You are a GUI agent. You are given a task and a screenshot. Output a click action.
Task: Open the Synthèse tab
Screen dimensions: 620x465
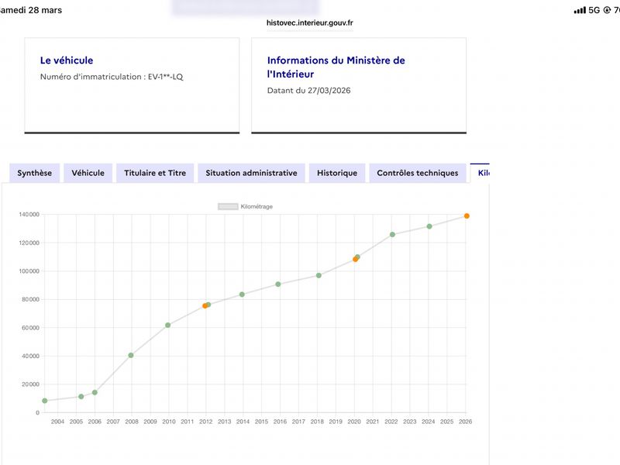[x=35, y=173]
